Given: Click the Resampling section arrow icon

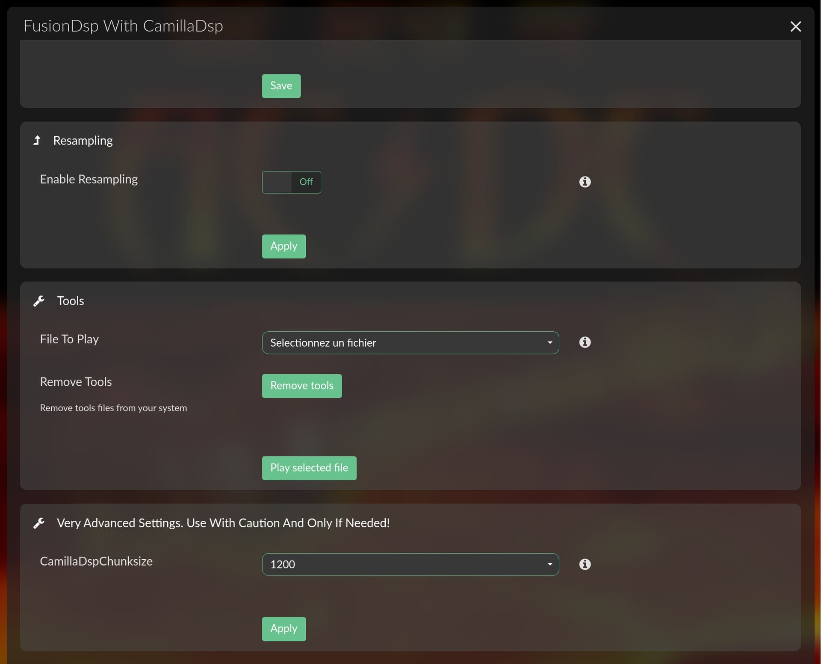Looking at the screenshot, I should point(37,140).
